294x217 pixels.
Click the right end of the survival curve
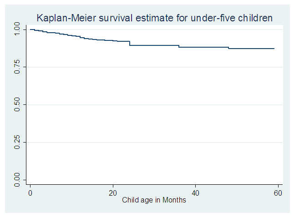[x=274, y=48]
